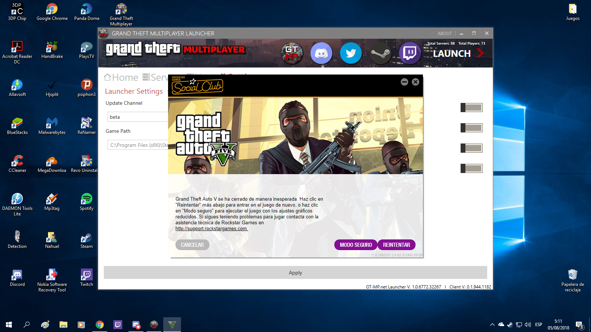Open the Paint icon on the taskbar
This screenshot has width=591, height=332.
pyautogui.click(x=45, y=325)
